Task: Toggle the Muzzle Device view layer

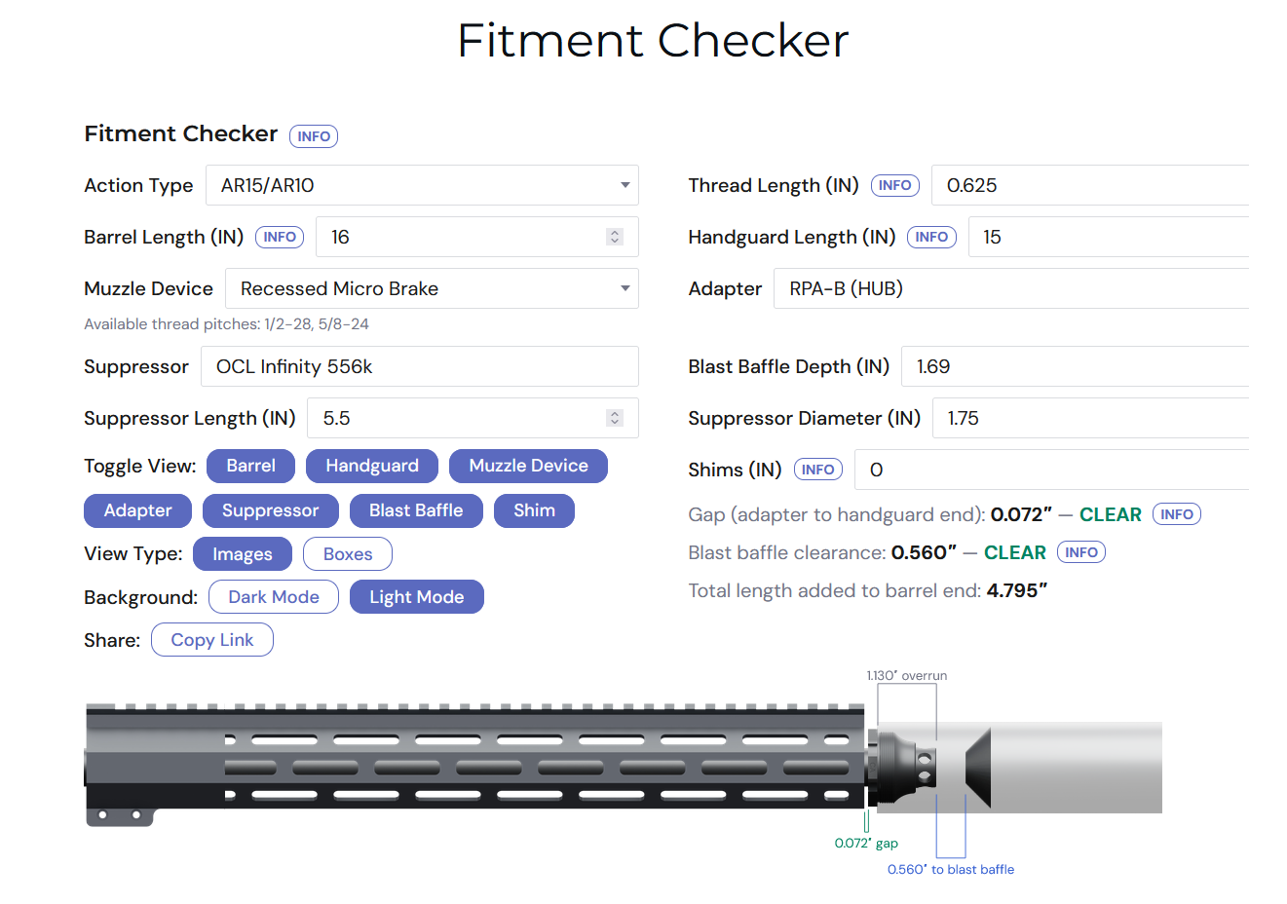Action: click(x=528, y=466)
